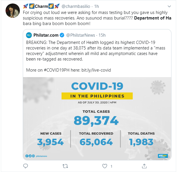Click the Charm display name
This screenshot has height=172, width=182.
[x=41, y=6]
